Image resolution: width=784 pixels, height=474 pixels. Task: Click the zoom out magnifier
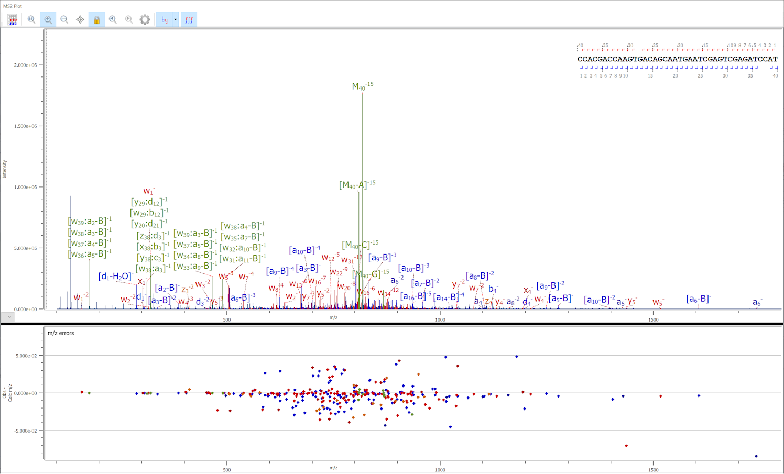pyautogui.click(x=64, y=20)
